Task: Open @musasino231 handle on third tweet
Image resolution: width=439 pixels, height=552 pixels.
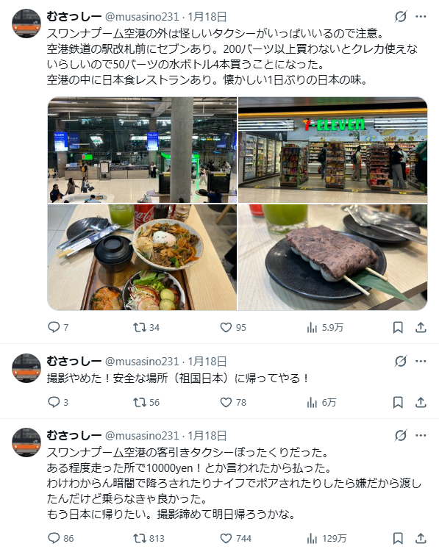Action: click(x=142, y=436)
